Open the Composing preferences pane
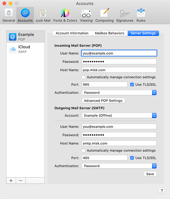170x199 pixels. coord(104,15)
